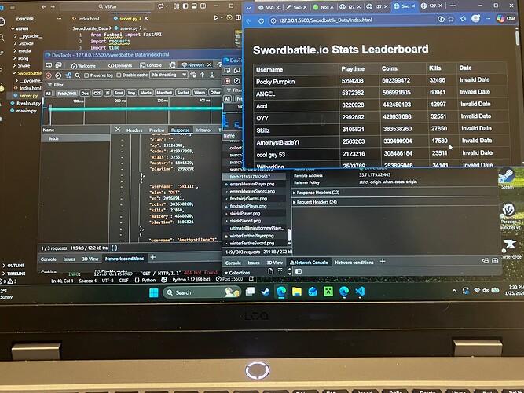
Task: Switch to index.html editor tab
Action: coord(88,19)
